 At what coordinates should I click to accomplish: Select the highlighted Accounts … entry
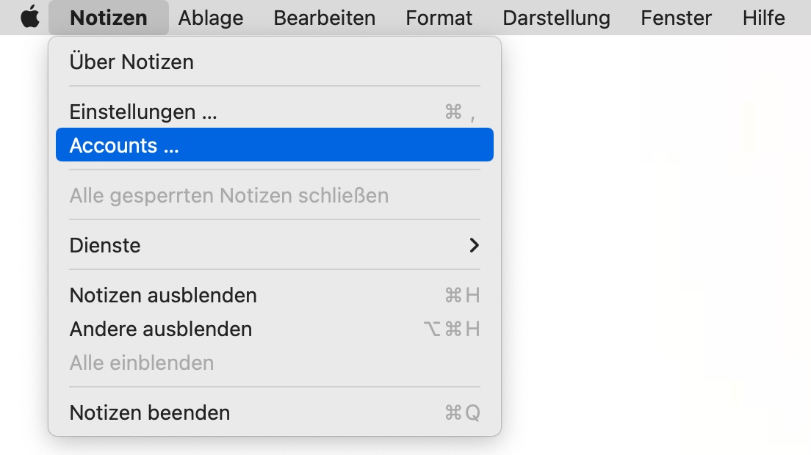[124, 145]
